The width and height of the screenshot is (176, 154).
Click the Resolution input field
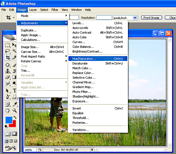104,18
